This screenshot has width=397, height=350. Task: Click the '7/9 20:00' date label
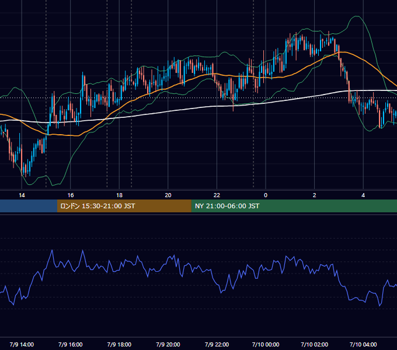[x=168, y=344]
